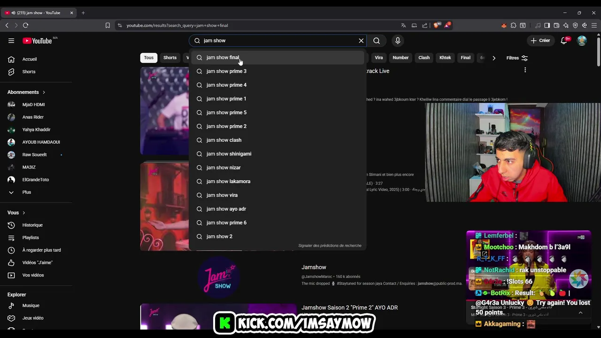Screen dimensions: 601x338
Task: Choose suggestion 'jam show prime 3'
Action: click(277, 71)
